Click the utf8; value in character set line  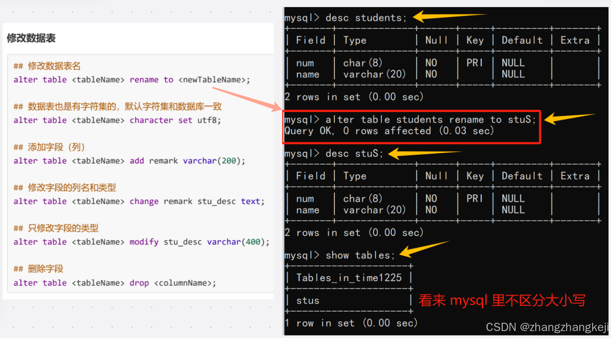click(209, 120)
